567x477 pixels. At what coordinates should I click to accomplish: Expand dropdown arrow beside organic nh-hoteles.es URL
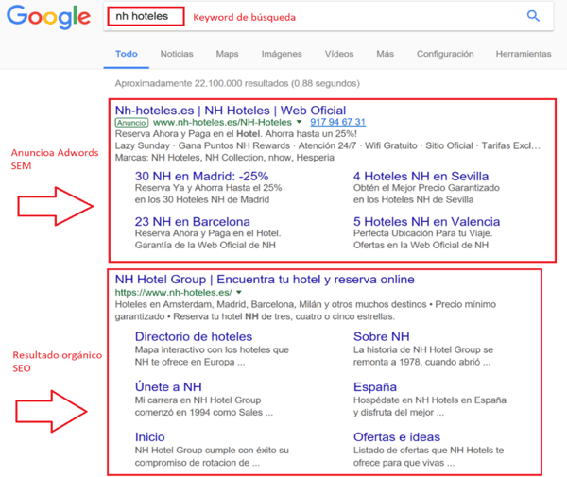point(239,293)
